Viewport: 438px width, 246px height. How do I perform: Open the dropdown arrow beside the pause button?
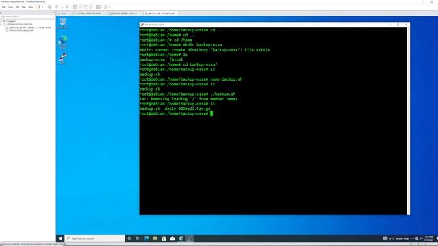42,7
